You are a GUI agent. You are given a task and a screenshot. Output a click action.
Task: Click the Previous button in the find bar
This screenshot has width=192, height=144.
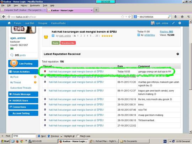tap(53, 136)
